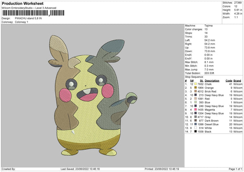Select the Colors count '12'
Screen dimensions: 244x172
(236, 6)
